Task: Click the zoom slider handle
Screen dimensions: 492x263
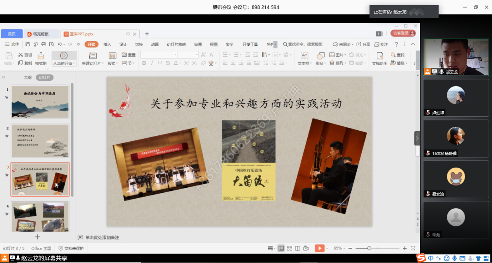Action: tap(369, 248)
